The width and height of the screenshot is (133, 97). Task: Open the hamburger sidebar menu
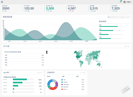point(2,2)
